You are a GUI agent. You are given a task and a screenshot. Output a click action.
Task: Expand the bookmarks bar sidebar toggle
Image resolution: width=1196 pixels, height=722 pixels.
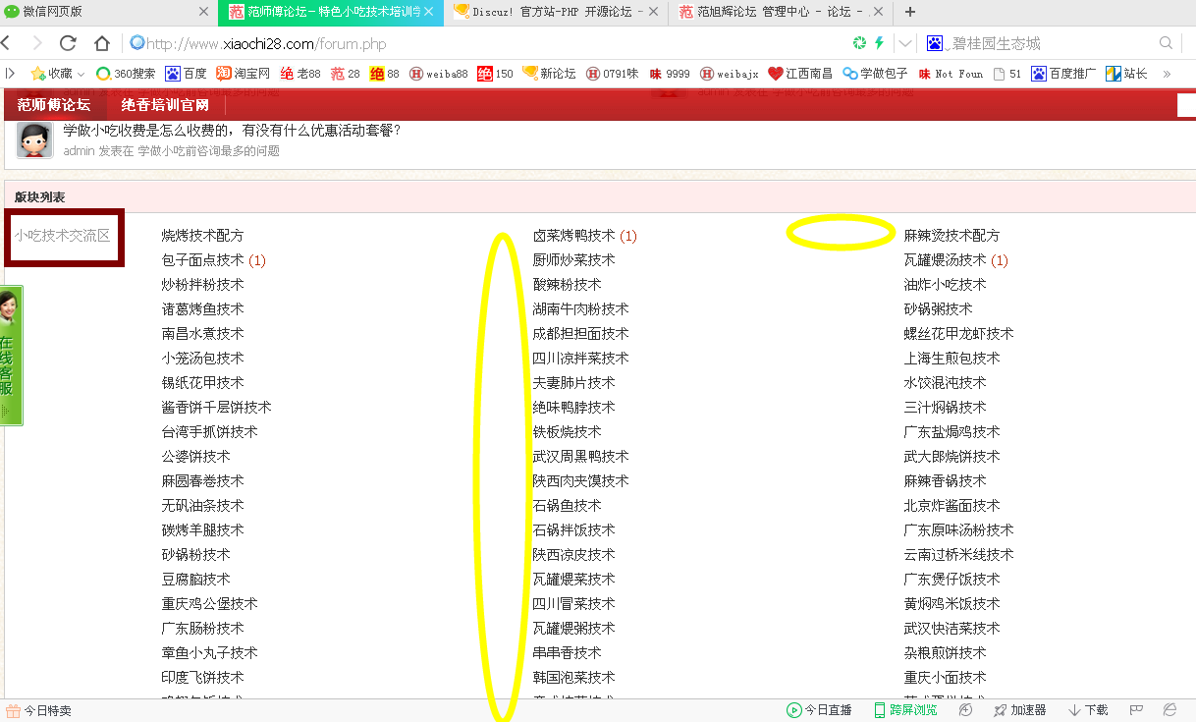click(x=11, y=74)
